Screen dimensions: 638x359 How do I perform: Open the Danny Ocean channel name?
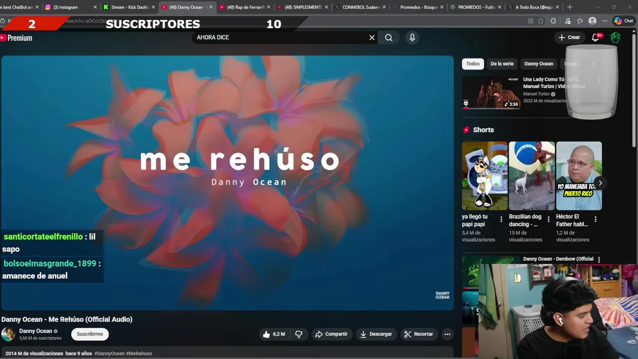(x=35, y=331)
